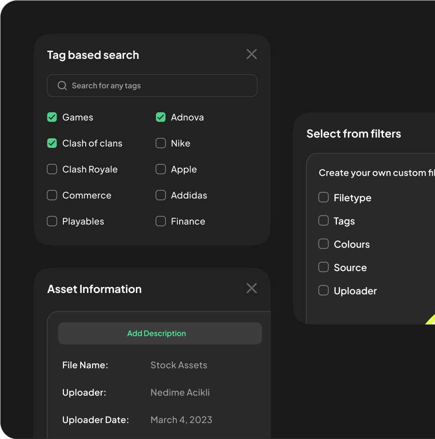Close the Tag based search panel
Viewport: 435px width, 439px height.
tap(252, 54)
